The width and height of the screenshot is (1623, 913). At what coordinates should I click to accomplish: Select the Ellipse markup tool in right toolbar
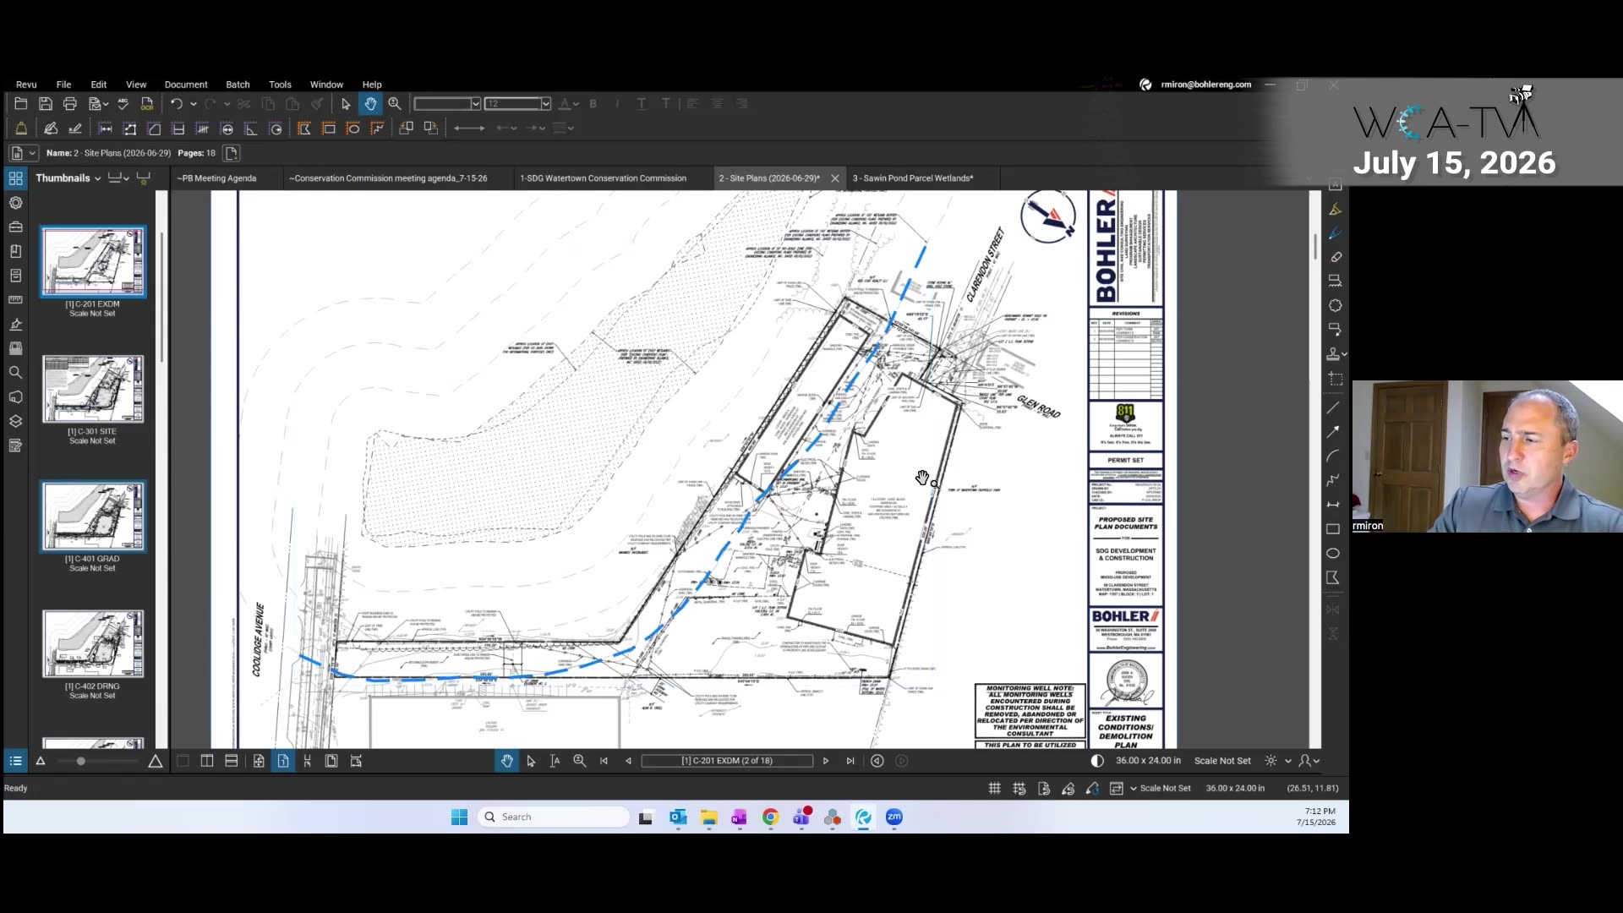(1333, 553)
